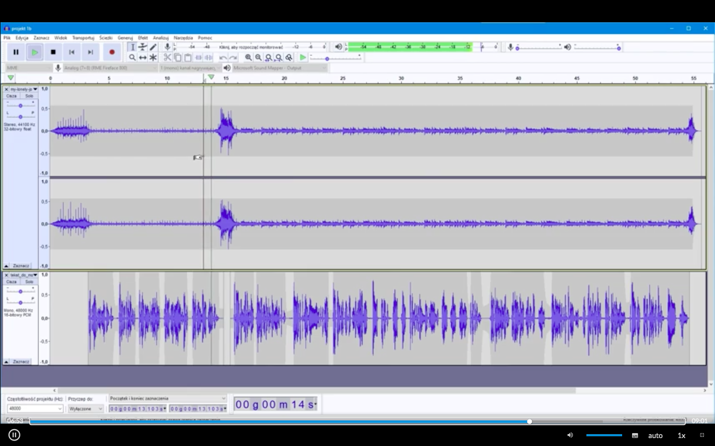Open the MME audio host dropdown

coord(28,68)
